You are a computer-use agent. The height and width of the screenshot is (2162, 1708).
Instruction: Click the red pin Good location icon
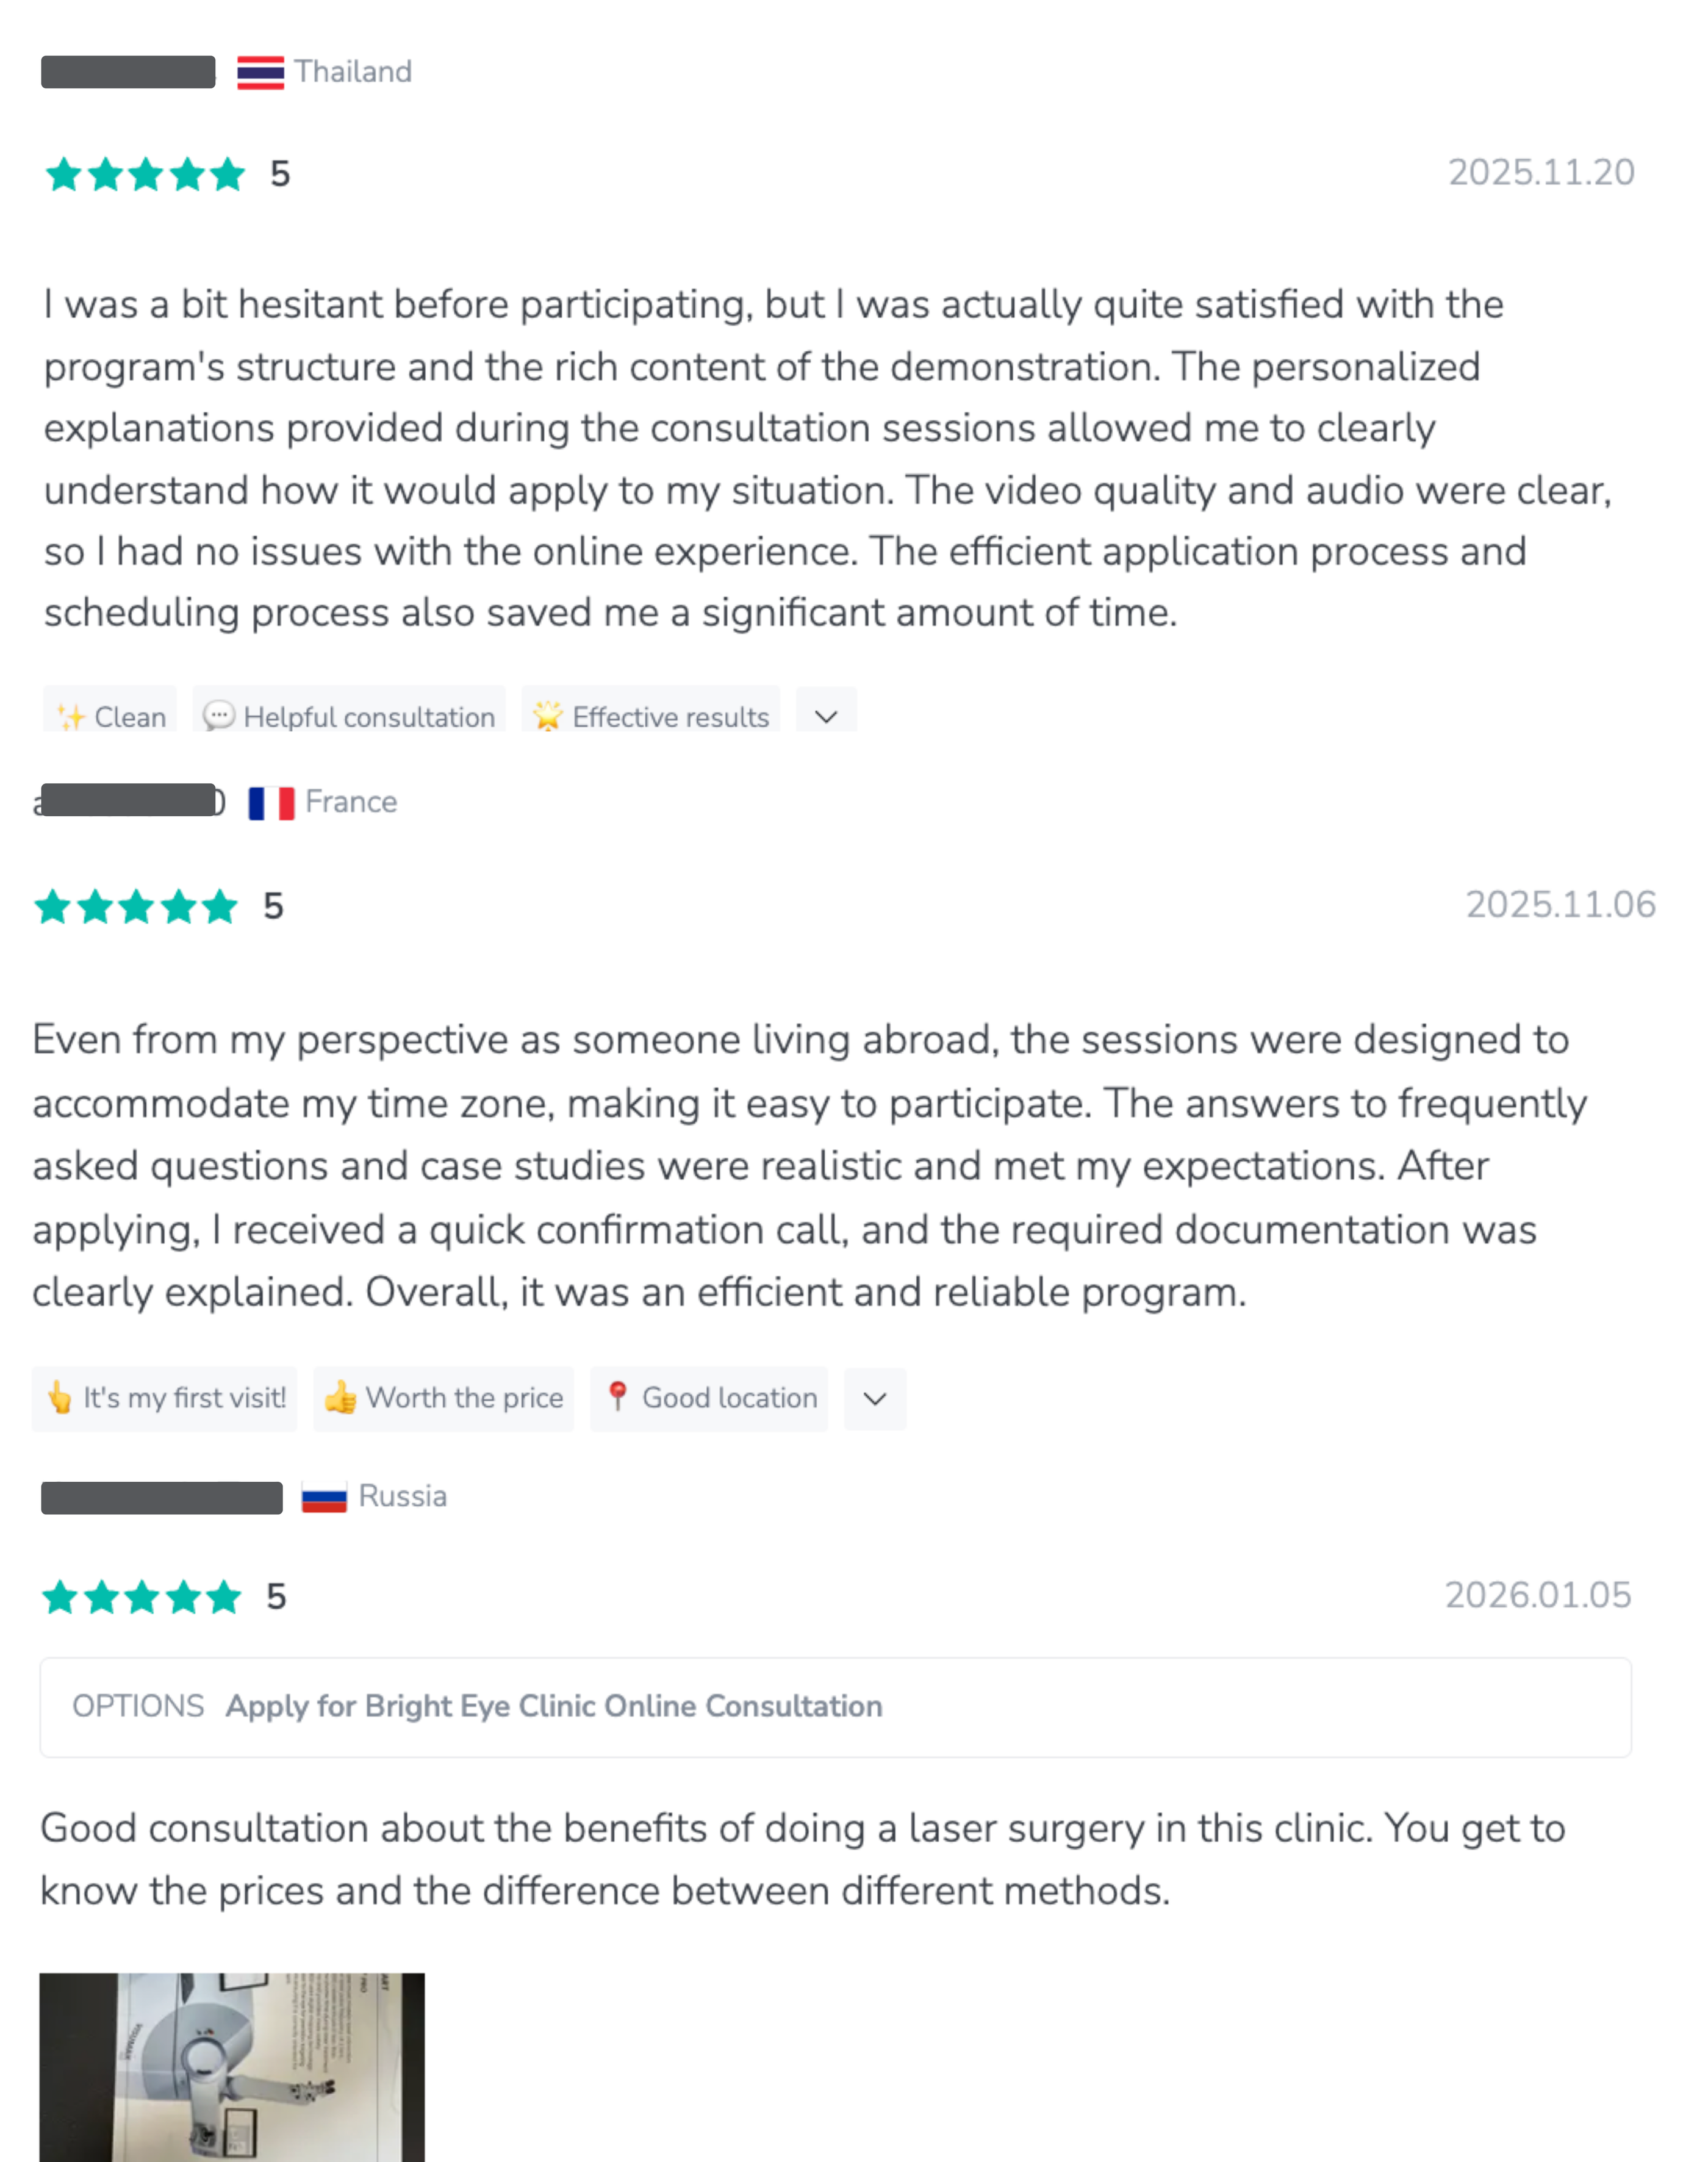[x=618, y=1396]
